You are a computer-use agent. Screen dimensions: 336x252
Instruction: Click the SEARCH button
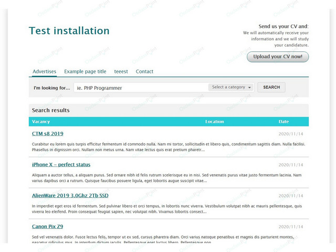(x=271, y=87)
